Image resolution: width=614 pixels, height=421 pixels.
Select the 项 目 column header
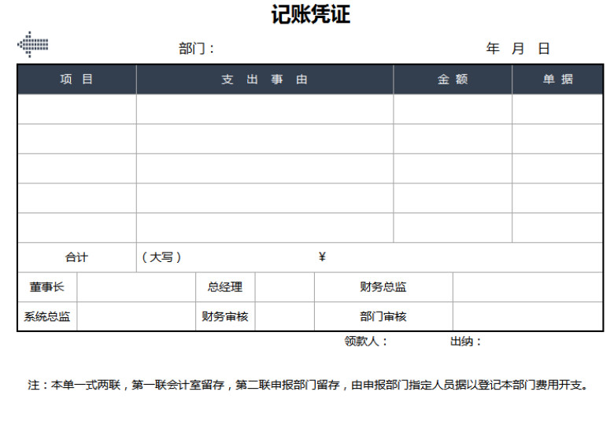tap(77, 79)
